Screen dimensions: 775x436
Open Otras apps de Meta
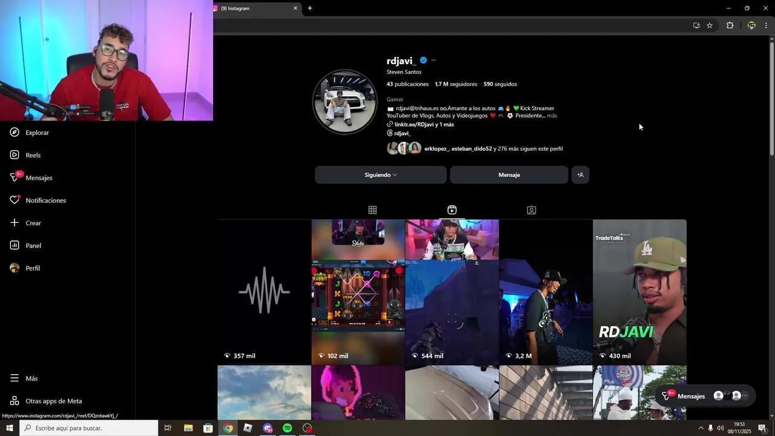[46, 401]
